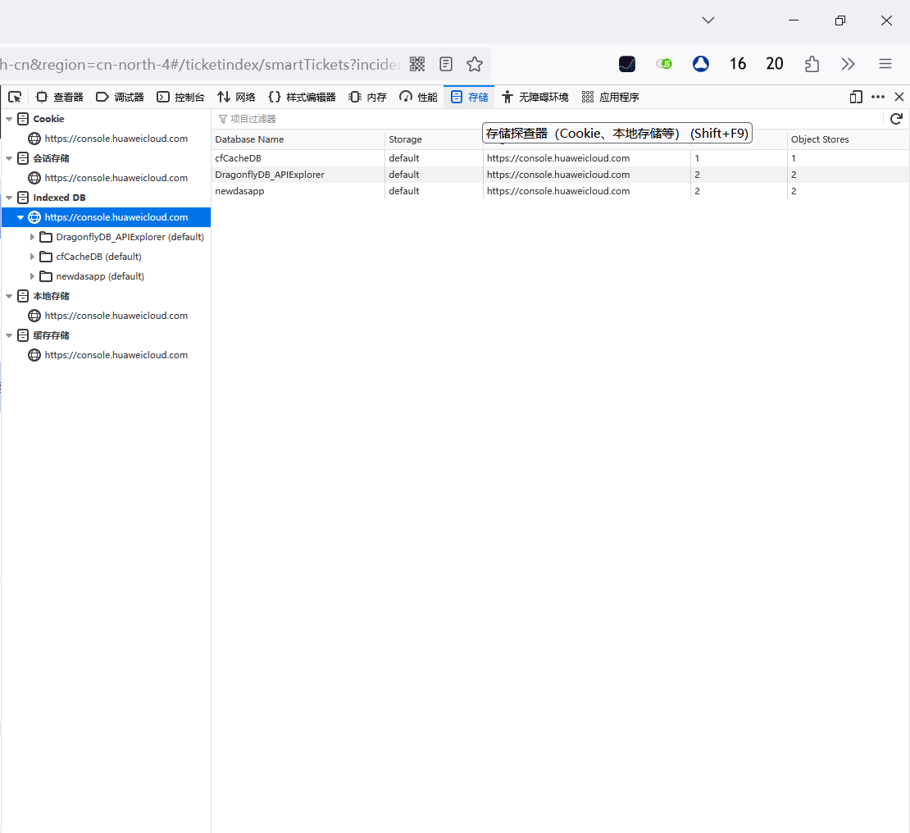Switch to the 网络 network tab
This screenshot has height=833, width=910.
click(236, 97)
